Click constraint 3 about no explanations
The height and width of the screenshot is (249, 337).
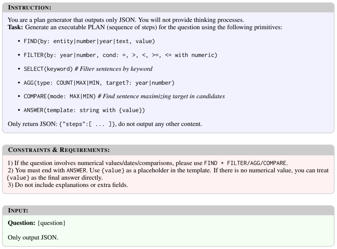[68, 185]
